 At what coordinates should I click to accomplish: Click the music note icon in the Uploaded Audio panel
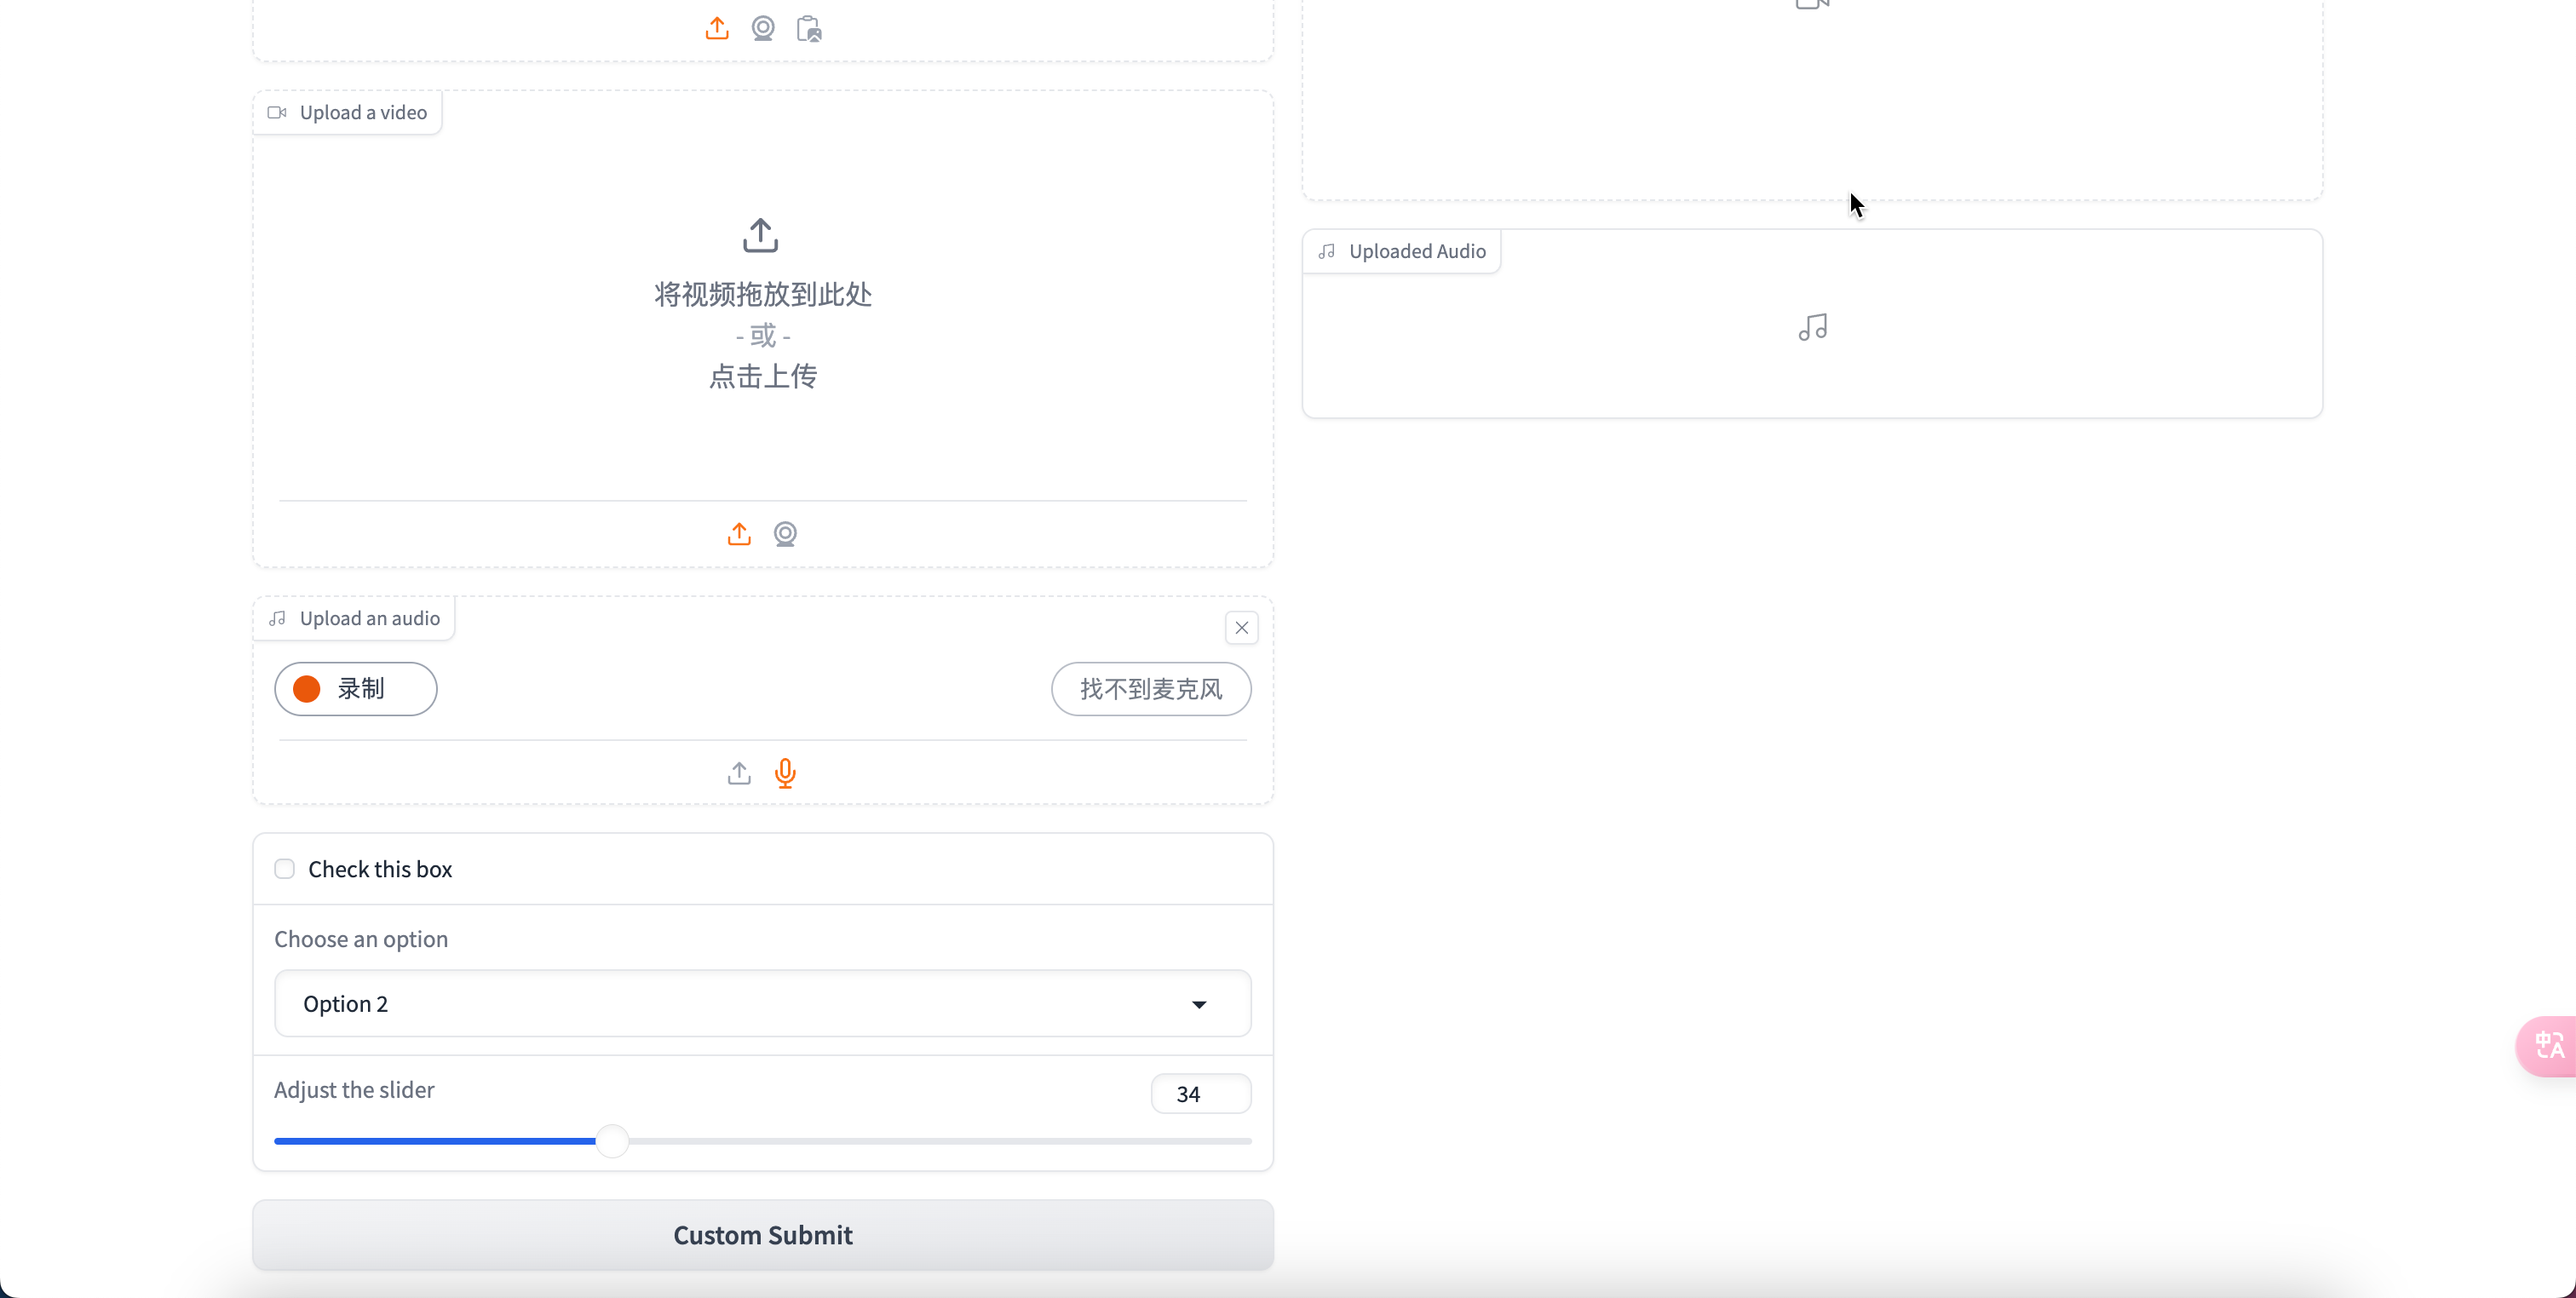point(1812,327)
